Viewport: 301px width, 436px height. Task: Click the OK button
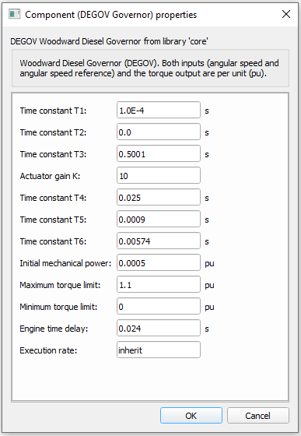click(191, 416)
